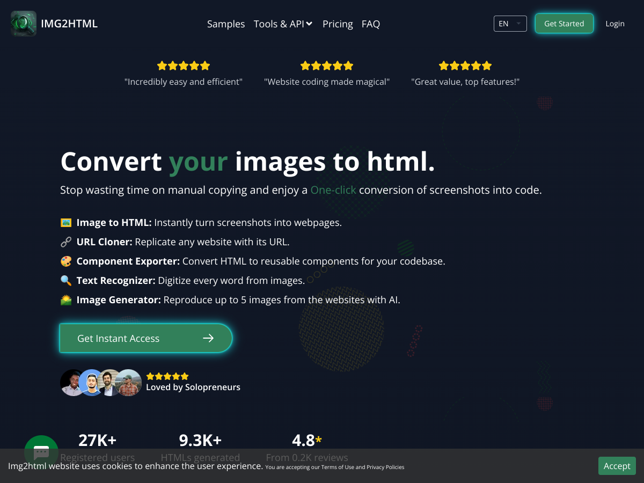
Task: Select the Image to HTML screen icon
Action: click(x=67, y=222)
